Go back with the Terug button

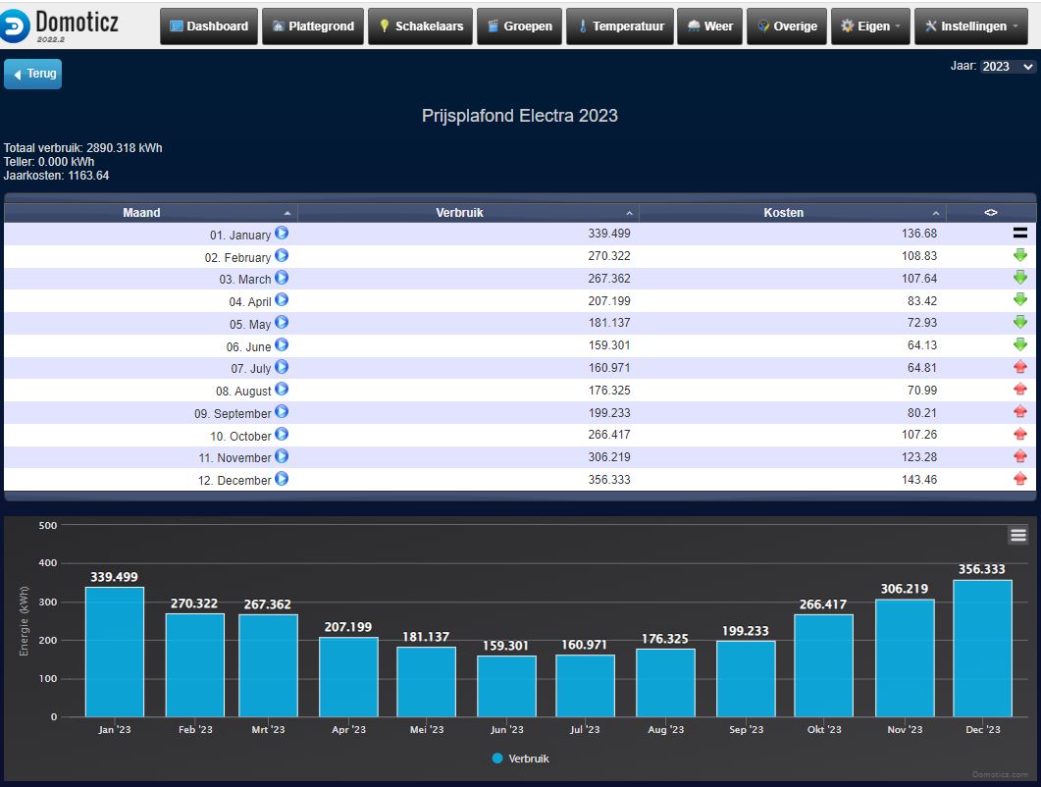click(x=33, y=74)
